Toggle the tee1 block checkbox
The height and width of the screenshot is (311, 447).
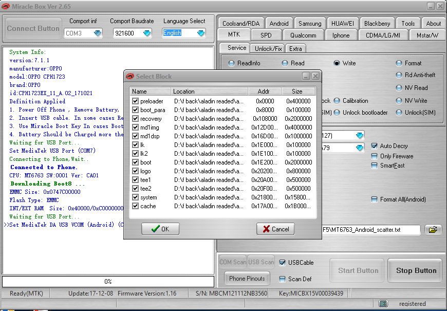(136, 180)
